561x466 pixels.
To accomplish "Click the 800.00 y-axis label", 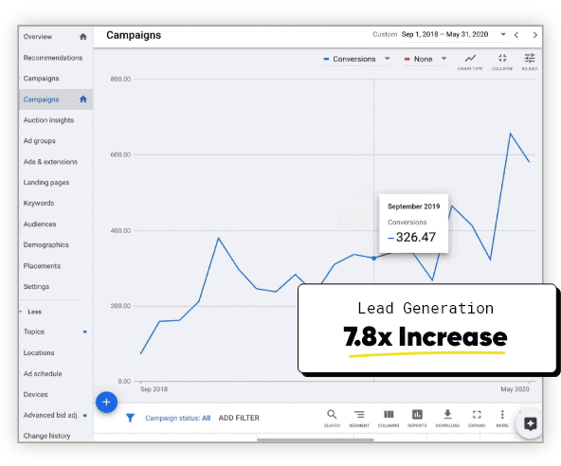I will click(120, 79).
